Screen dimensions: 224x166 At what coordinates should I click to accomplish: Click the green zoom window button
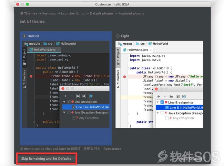coord(28,4)
